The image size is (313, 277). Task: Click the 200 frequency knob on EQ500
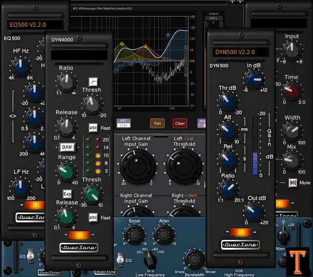pos(34,143)
